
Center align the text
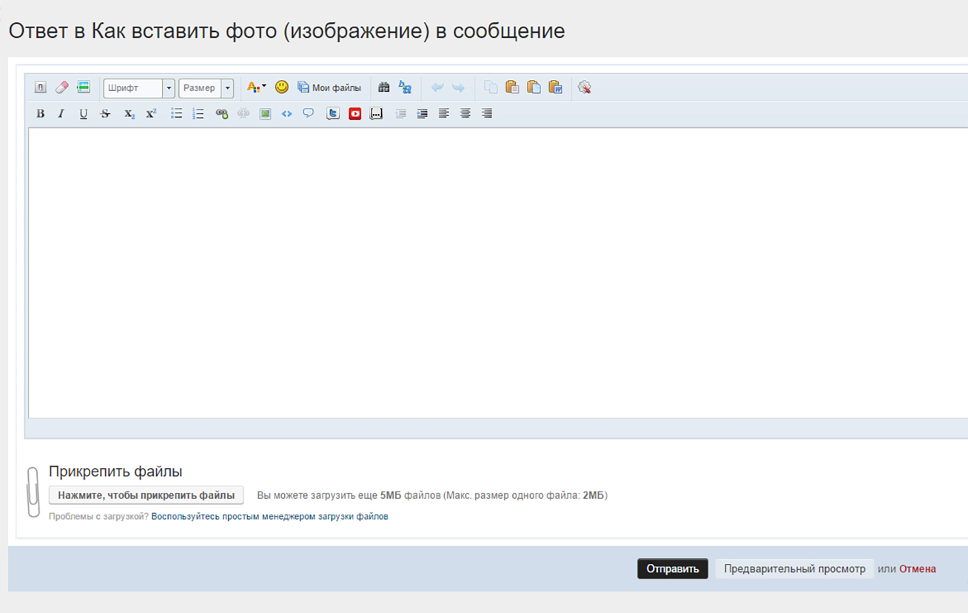coord(465,113)
